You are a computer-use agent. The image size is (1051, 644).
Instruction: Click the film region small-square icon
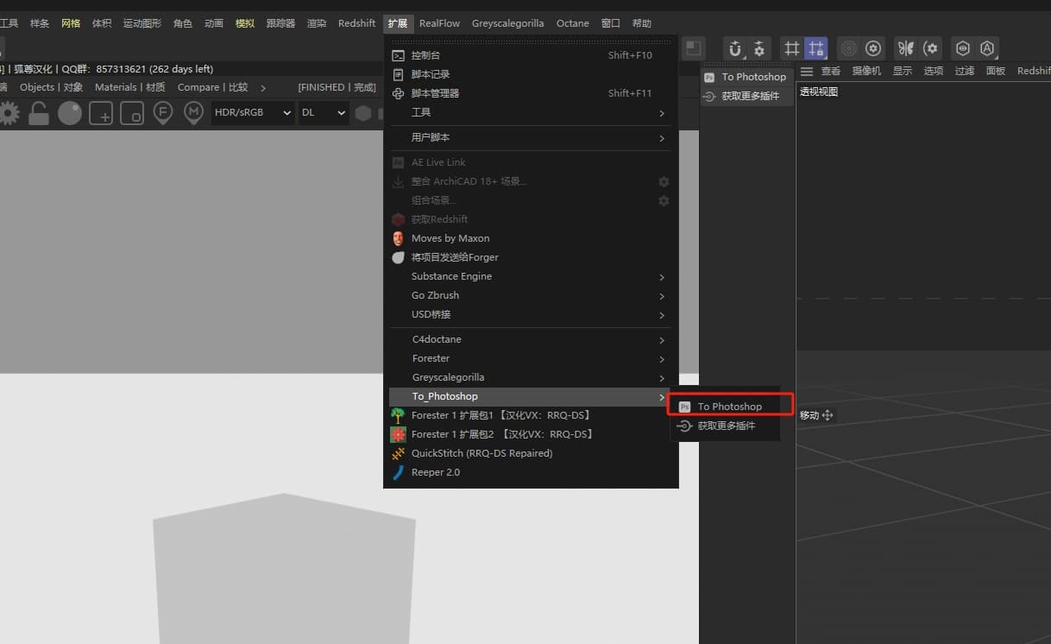coord(132,112)
